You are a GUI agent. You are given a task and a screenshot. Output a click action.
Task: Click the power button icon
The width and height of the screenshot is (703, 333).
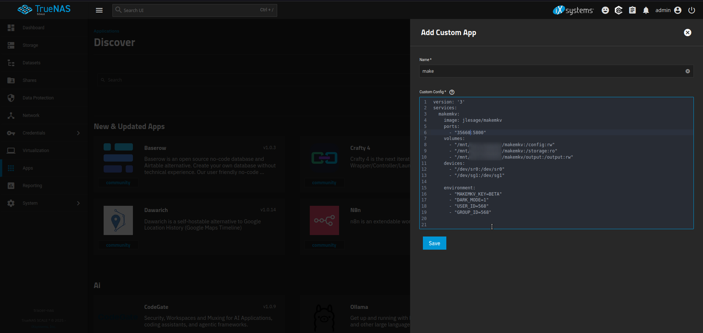692,10
